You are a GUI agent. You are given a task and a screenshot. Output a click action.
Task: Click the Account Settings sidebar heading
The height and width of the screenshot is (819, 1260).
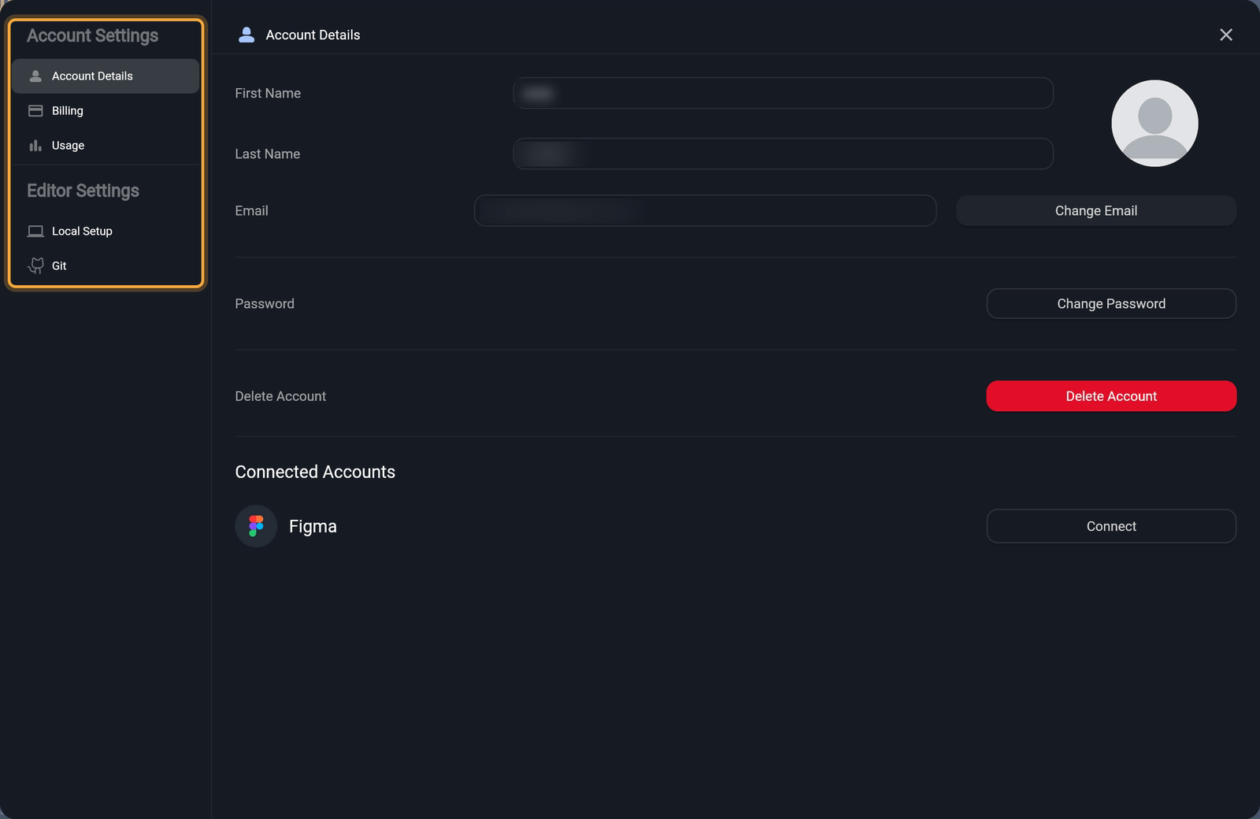pyautogui.click(x=92, y=36)
